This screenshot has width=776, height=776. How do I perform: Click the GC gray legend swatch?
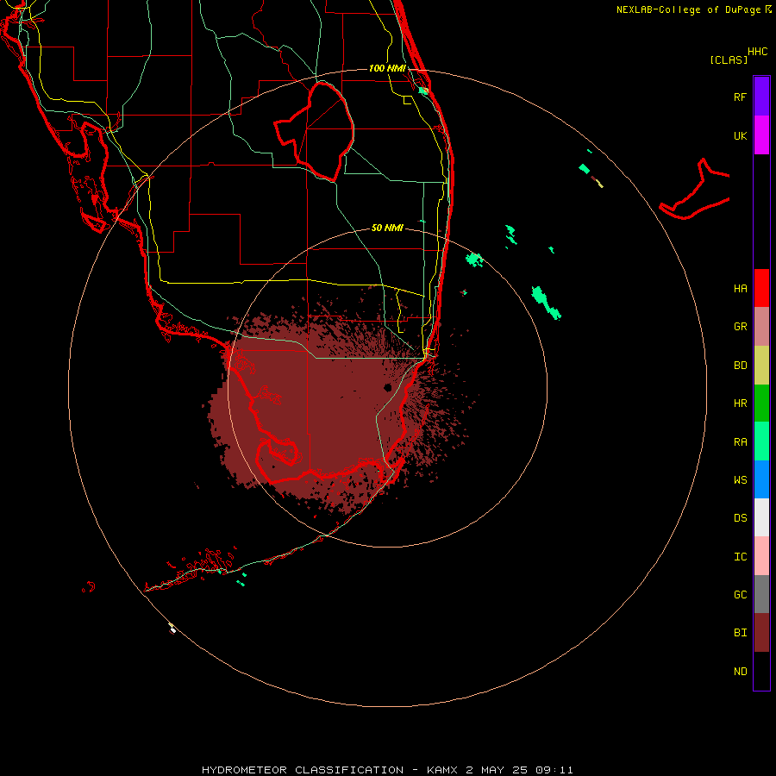[x=761, y=594]
